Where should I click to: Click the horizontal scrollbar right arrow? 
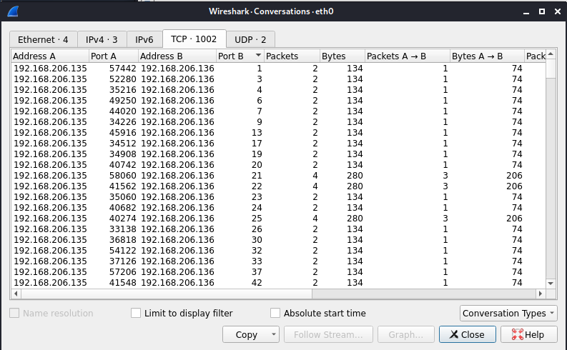[x=541, y=294]
